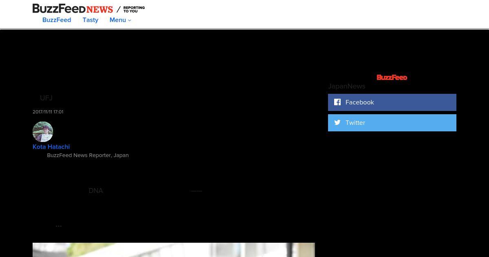Click the Twitter follow button
The width and height of the screenshot is (489, 257).
click(392, 123)
